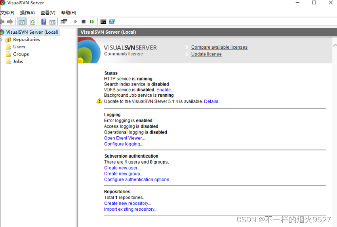337x227 pixels.
Task: Close the VisualSVN Server window
Action: tap(331, 3)
